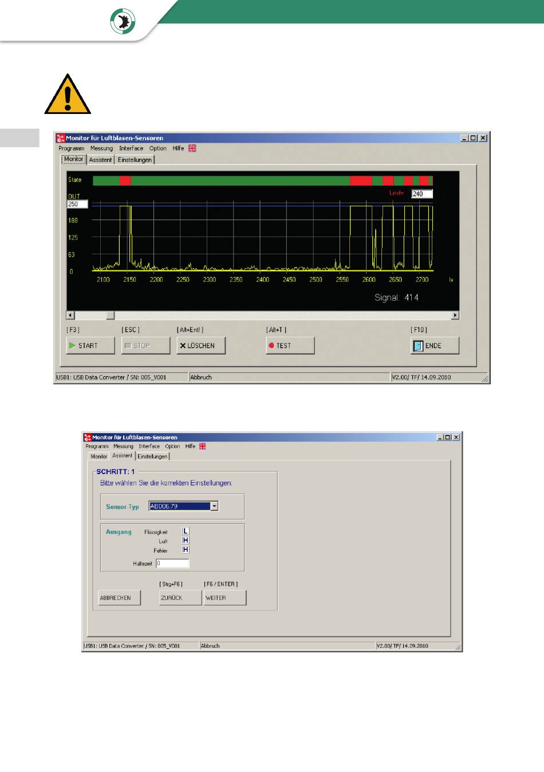
Task: Switch to Einstellungen tab in upper window
Action: 135,160
